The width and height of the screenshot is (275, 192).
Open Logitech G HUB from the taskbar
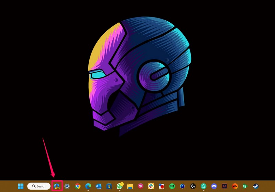193,186
